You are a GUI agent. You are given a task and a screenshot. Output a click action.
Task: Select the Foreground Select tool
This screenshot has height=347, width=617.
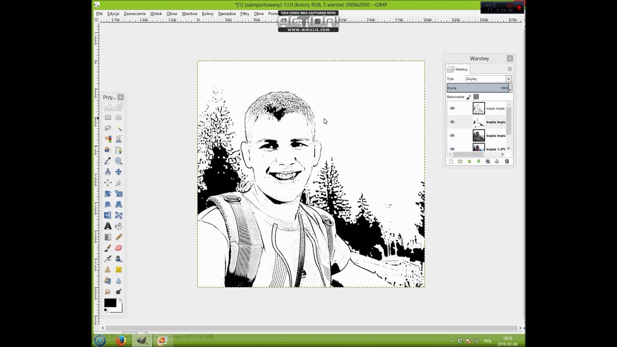[108, 150]
